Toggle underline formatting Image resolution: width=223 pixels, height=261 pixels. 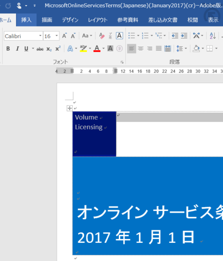(26, 49)
